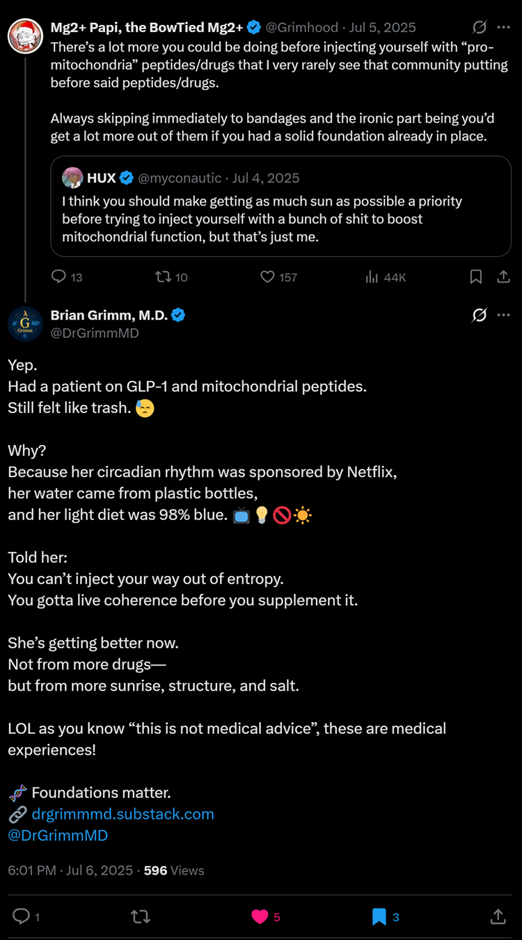The height and width of the screenshot is (940, 522).
Task: Like the post with 157 likes
Action: pyautogui.click(x=268, y=277)
